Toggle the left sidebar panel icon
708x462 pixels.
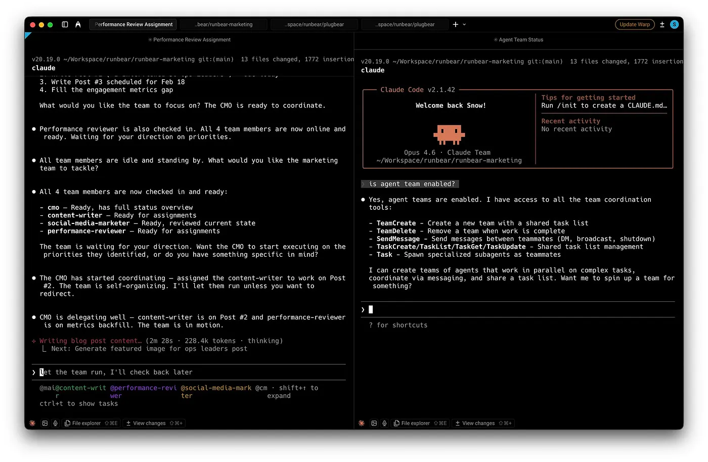(x=65, y=24)
